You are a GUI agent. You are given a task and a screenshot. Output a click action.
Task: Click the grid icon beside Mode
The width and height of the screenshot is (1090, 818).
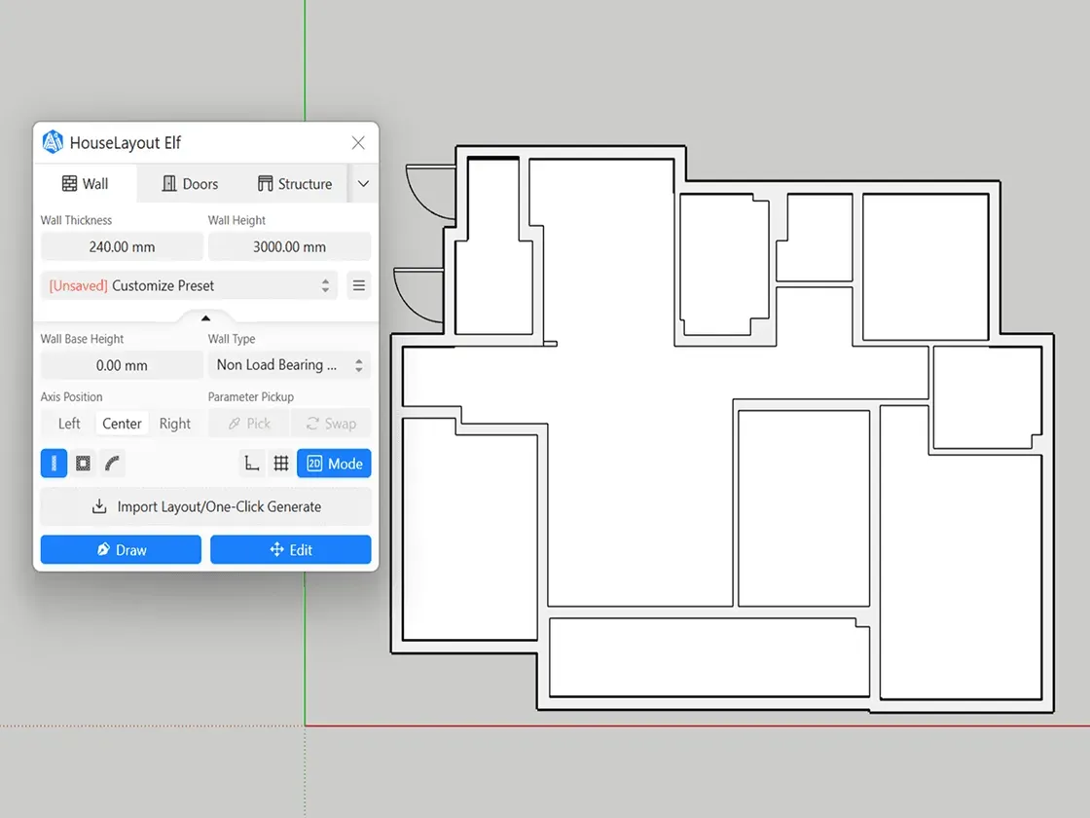[x=281, y=464]
